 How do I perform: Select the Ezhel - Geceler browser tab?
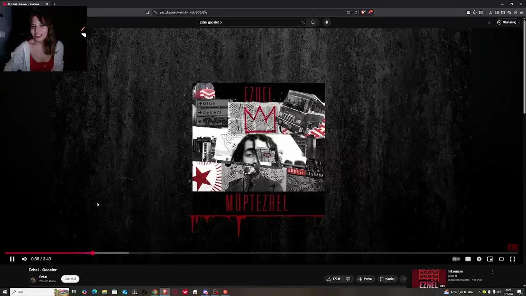click(x=25, y=4)
